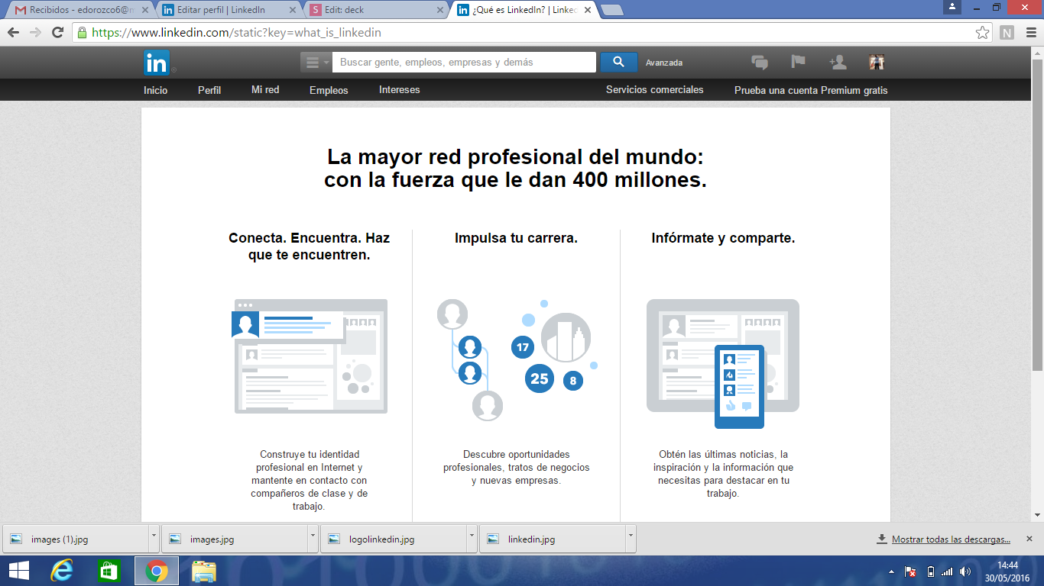Click the green HTTPS padlock icon
Screen dimensions: 1044x586
(83, 33)
